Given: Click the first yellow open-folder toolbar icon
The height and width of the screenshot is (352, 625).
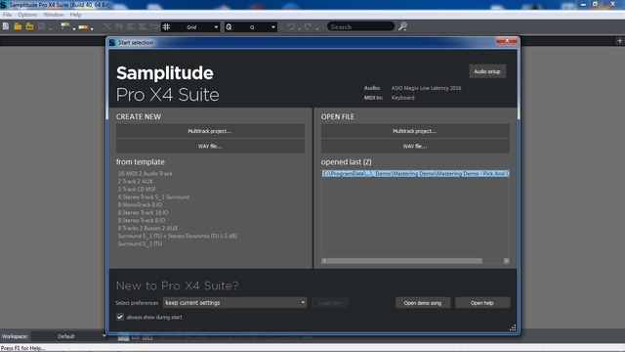Looking at the screenshot, I should coord(18,26).
